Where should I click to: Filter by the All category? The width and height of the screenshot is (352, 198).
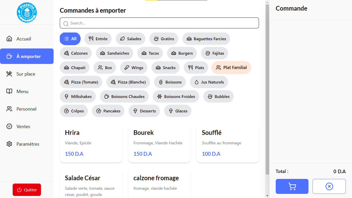coord(70,39)
